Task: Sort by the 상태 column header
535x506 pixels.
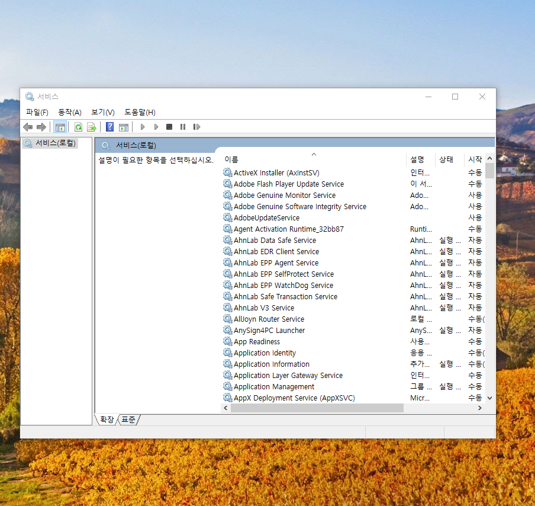Action: coord(449,159)
